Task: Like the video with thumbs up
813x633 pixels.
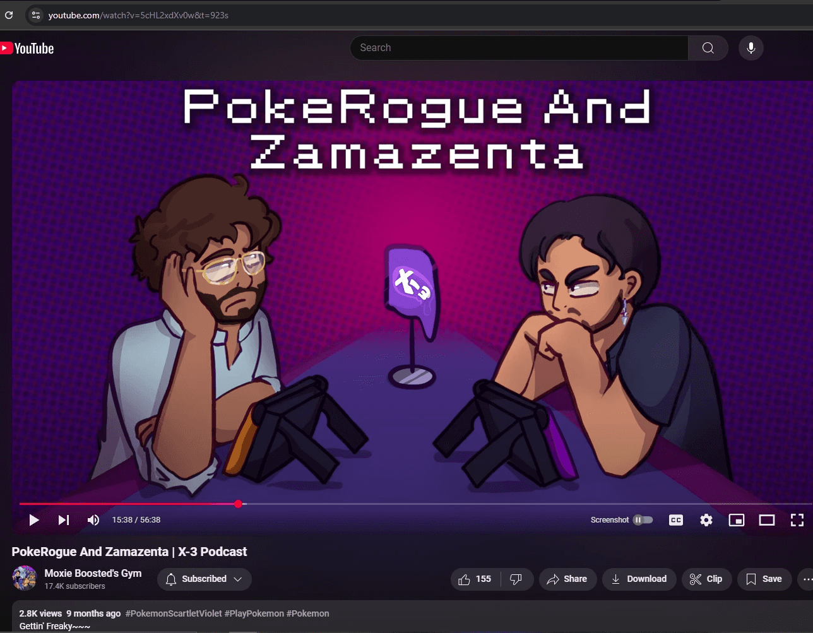Action: coord(475,579)
